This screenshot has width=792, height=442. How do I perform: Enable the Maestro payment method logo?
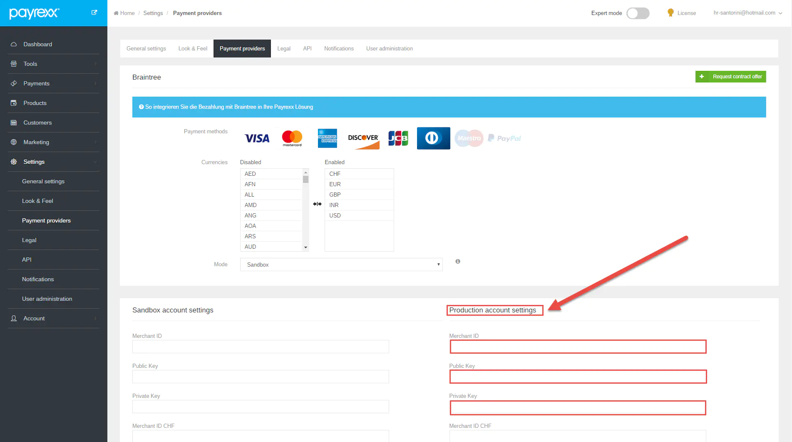click(x=469, y=138)
